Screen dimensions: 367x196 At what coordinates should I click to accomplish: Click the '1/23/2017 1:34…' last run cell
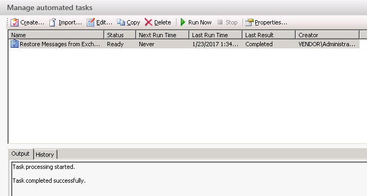(x=215, y=44)
